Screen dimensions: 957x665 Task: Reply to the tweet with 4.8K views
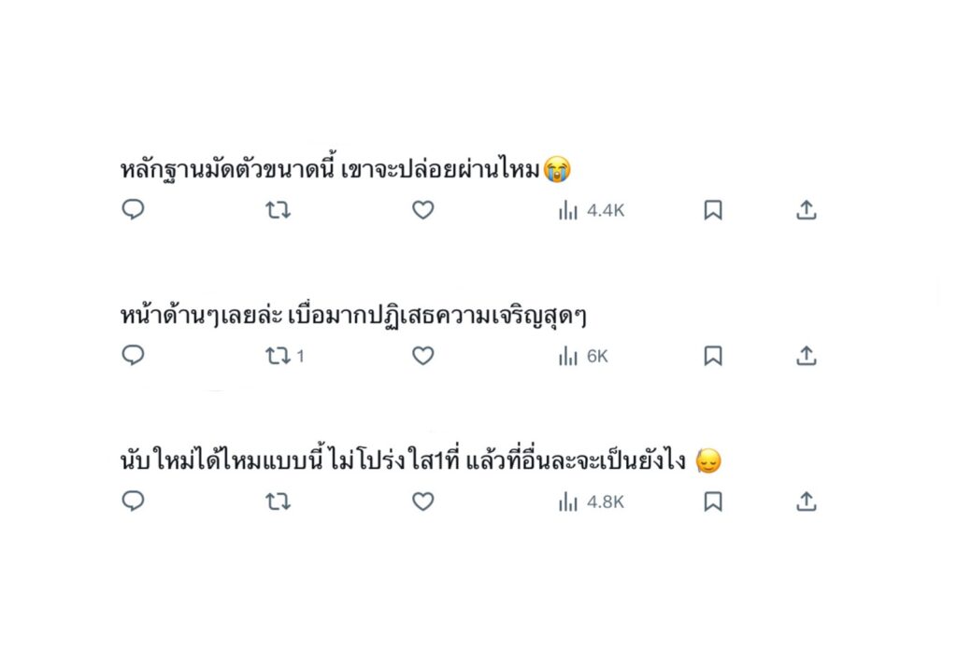(134, 502)
